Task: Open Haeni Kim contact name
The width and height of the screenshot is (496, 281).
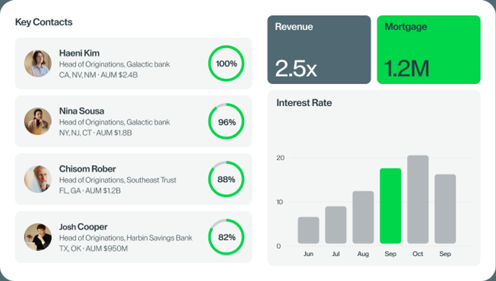Action: [x=79, y=53]
